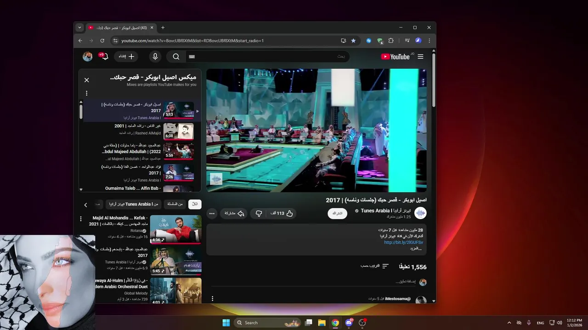Open the Windows Start menu
Image resolution: width=588 pixels, height=330 pixels.
226,323
